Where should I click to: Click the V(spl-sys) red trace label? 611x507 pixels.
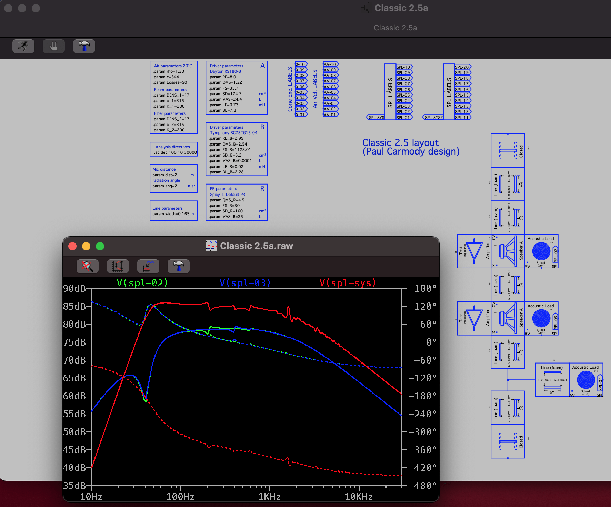(348, 283)
